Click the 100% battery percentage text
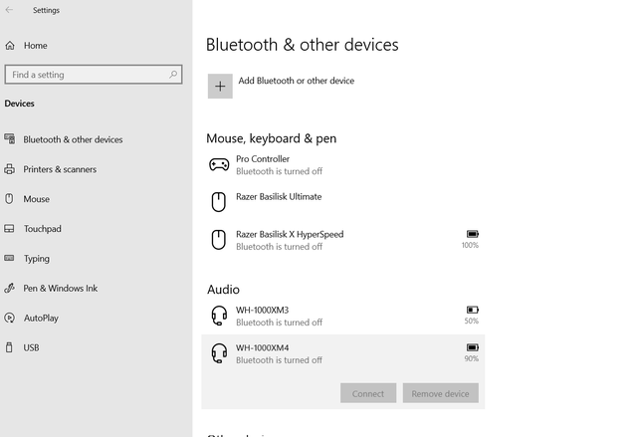The width and height of the screenshot is (637, 437). click(470, 245)
